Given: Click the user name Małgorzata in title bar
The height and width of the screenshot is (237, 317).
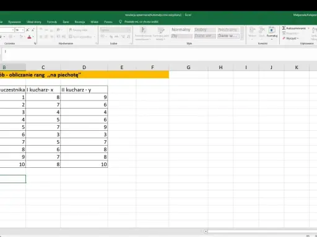Looking at the screenshot, I should tap(305, 15).
